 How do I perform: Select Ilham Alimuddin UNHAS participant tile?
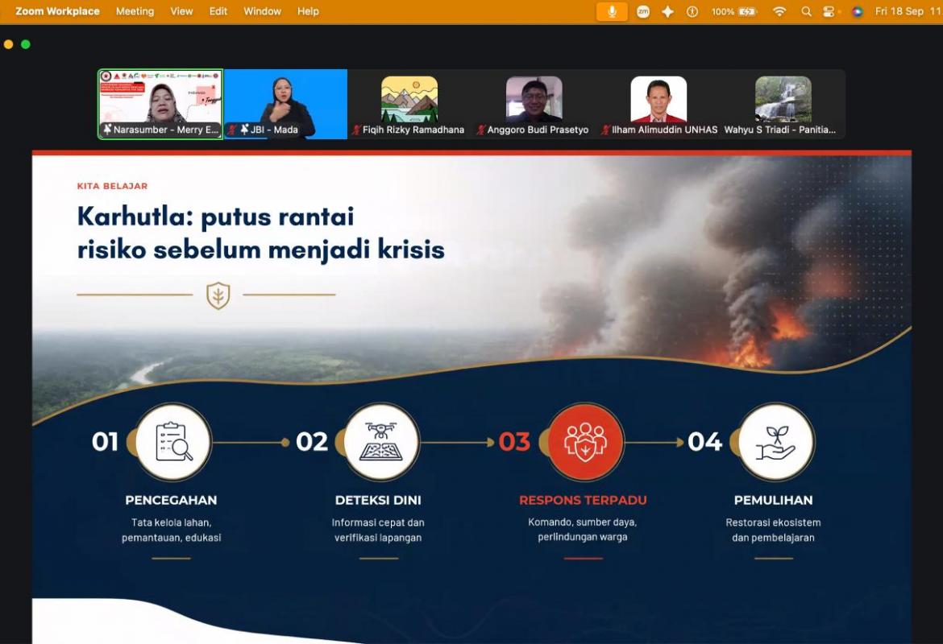659,104
